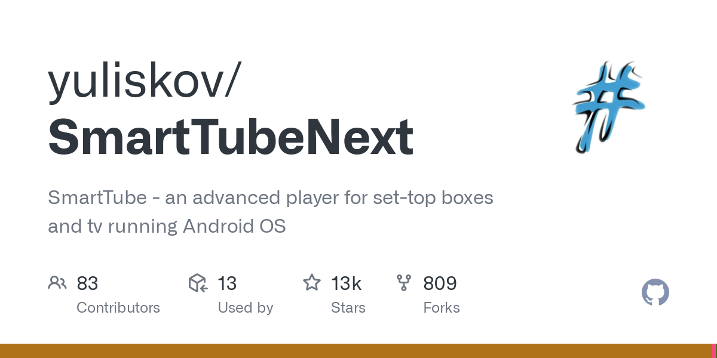Screen dimensions: 717x358
Task: Open the SmartTubeNext repository title
Action: coord(231,137)
